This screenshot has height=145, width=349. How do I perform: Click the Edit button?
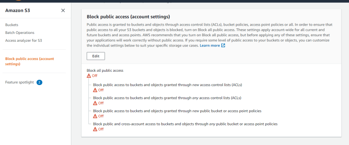click(x=96, y=56)
